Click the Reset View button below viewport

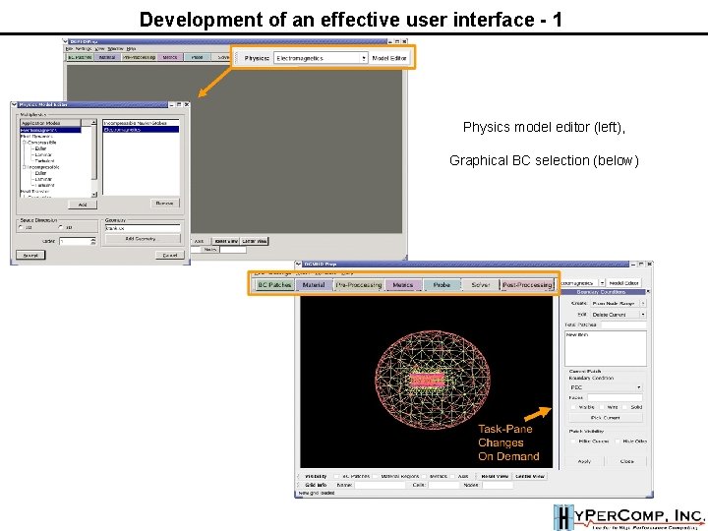[x=495, y=476]
